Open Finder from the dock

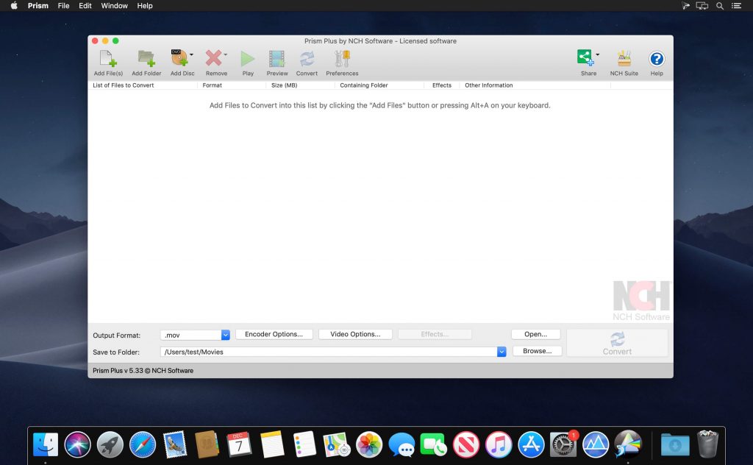(46, 444)
